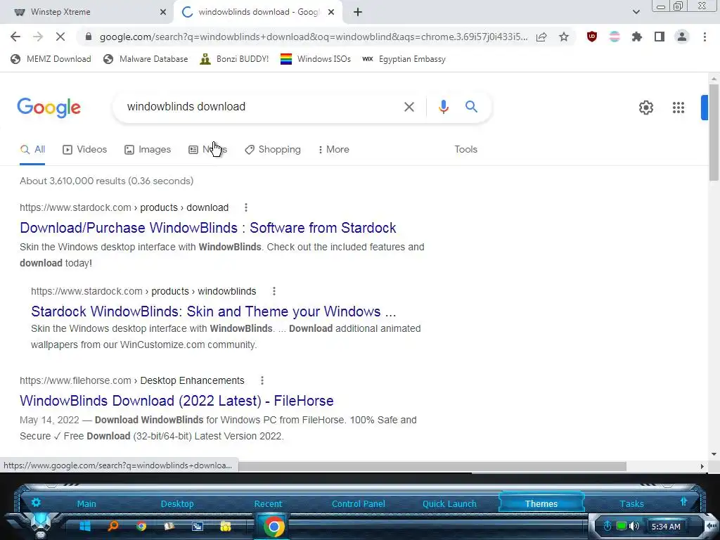
Task: Open Chrome's three-dot menu
Action: click(x=705, y=37)
